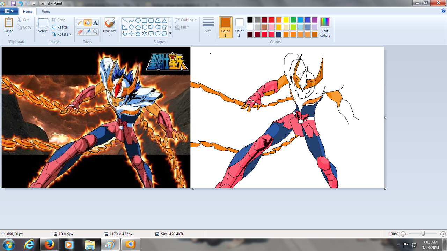The image size is (447, 251).
Task: Pick the Oval shape
Action: [138, 21]
